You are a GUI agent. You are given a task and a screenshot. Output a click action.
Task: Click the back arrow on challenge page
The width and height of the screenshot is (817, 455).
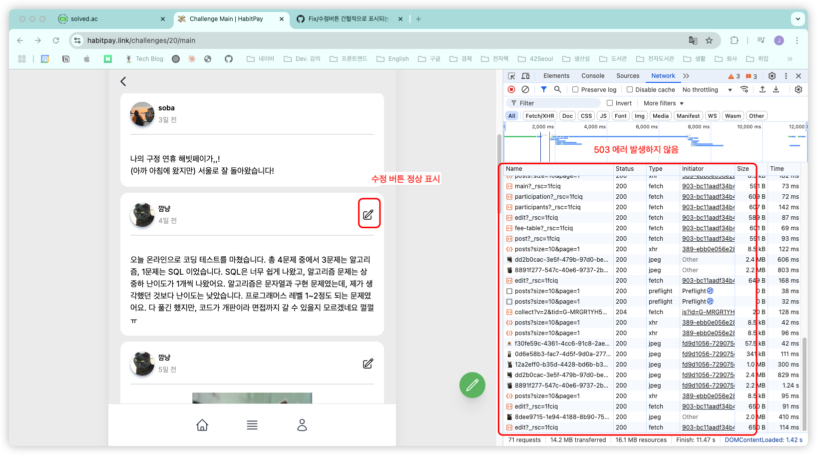point(123,81)
